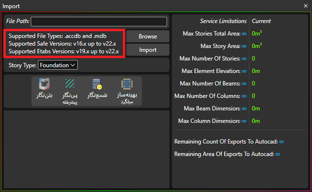Click the Supported Safe Versions line
Image resolution: width=312 pixels, height=192 pixels.
[x=62, y=44]
